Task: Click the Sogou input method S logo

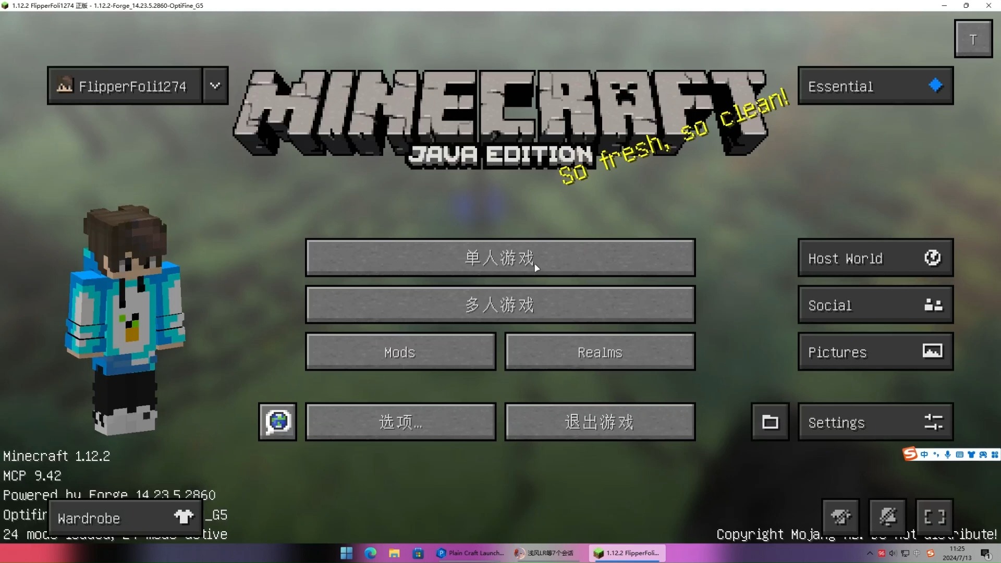Action: 910,454
